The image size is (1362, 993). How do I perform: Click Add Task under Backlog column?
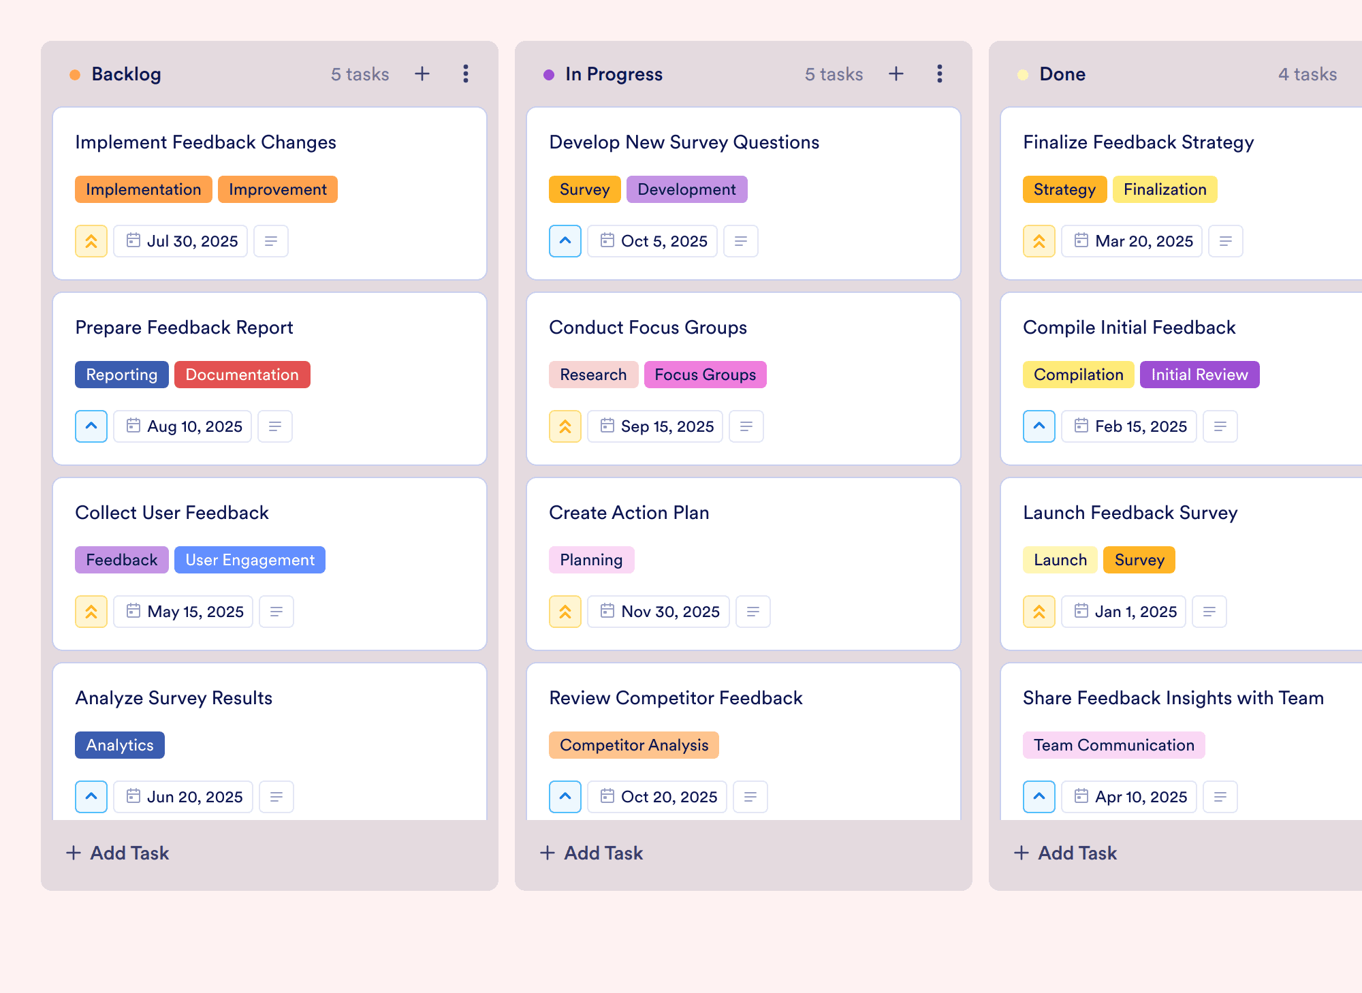[x=117, y=853]
